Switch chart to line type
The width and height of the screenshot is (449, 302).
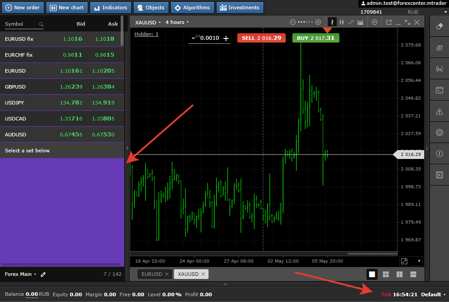351,22
